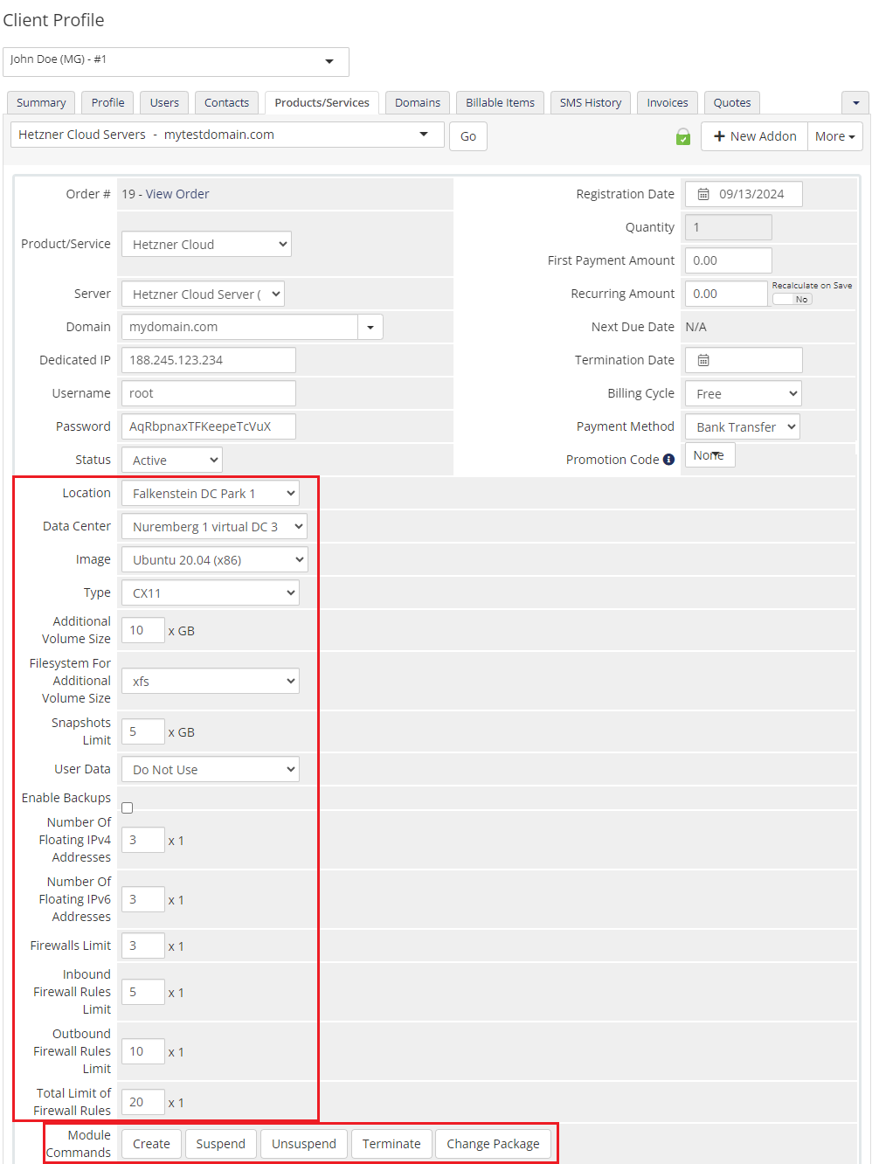
Task: Open the Product/Service Hetzner Cloud dropdown
Action: (x=206, y=244)
